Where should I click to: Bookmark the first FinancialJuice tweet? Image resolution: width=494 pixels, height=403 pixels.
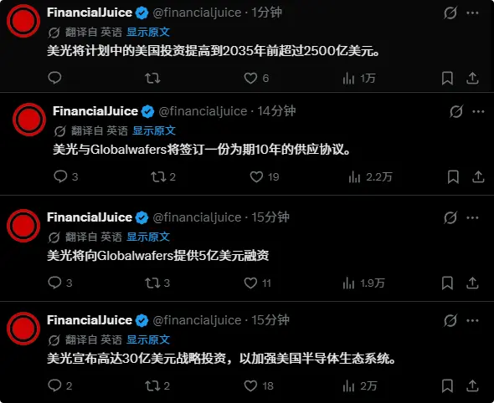tap(447, 78)
